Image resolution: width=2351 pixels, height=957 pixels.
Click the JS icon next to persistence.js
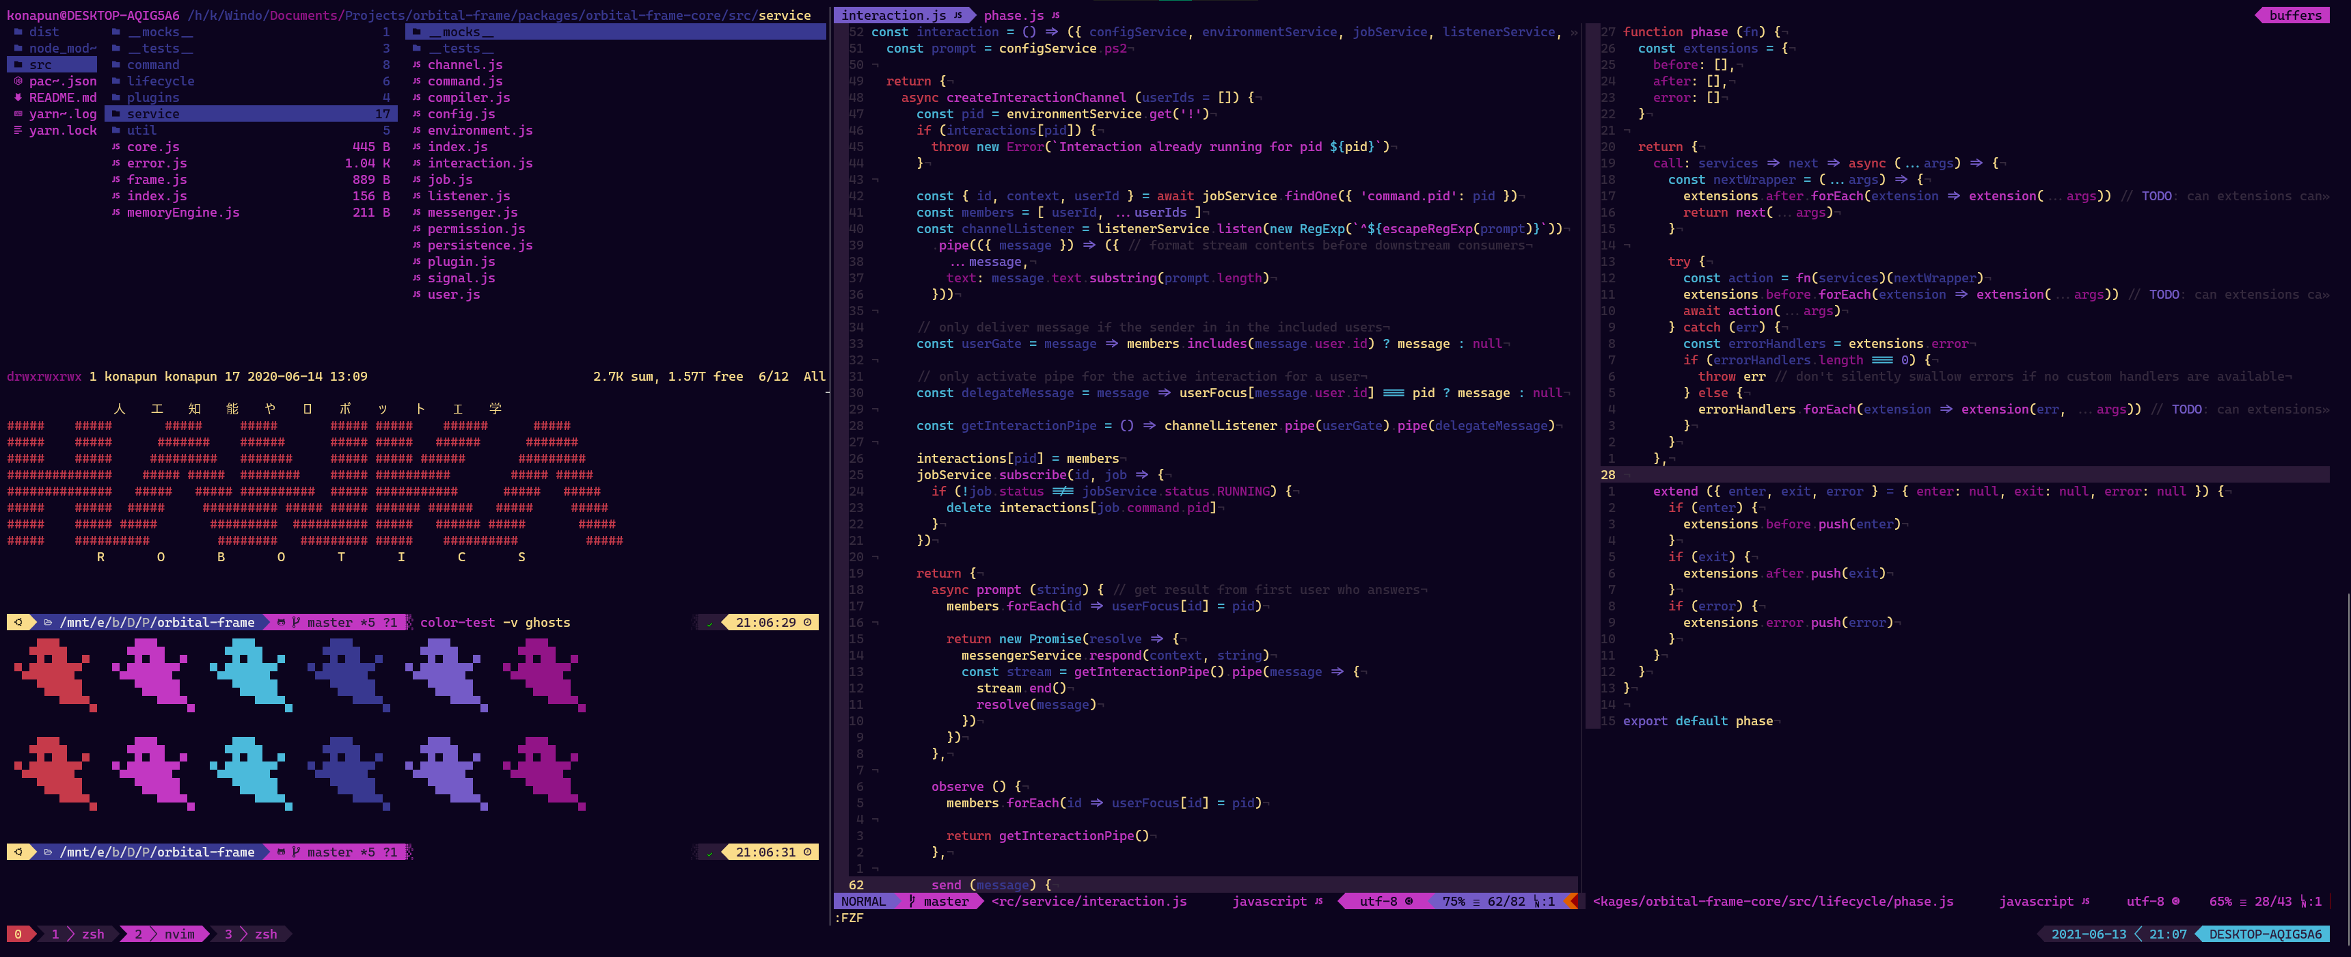(416, 245)
